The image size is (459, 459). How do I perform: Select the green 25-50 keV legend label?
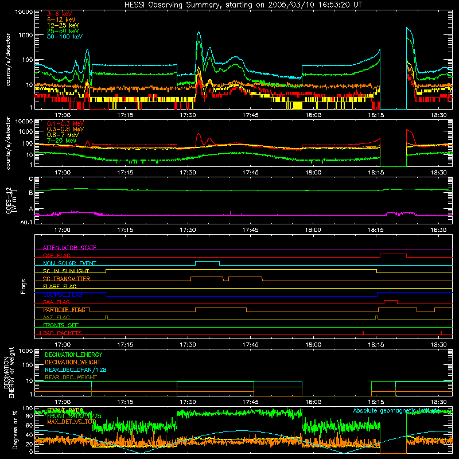(63, 31)
